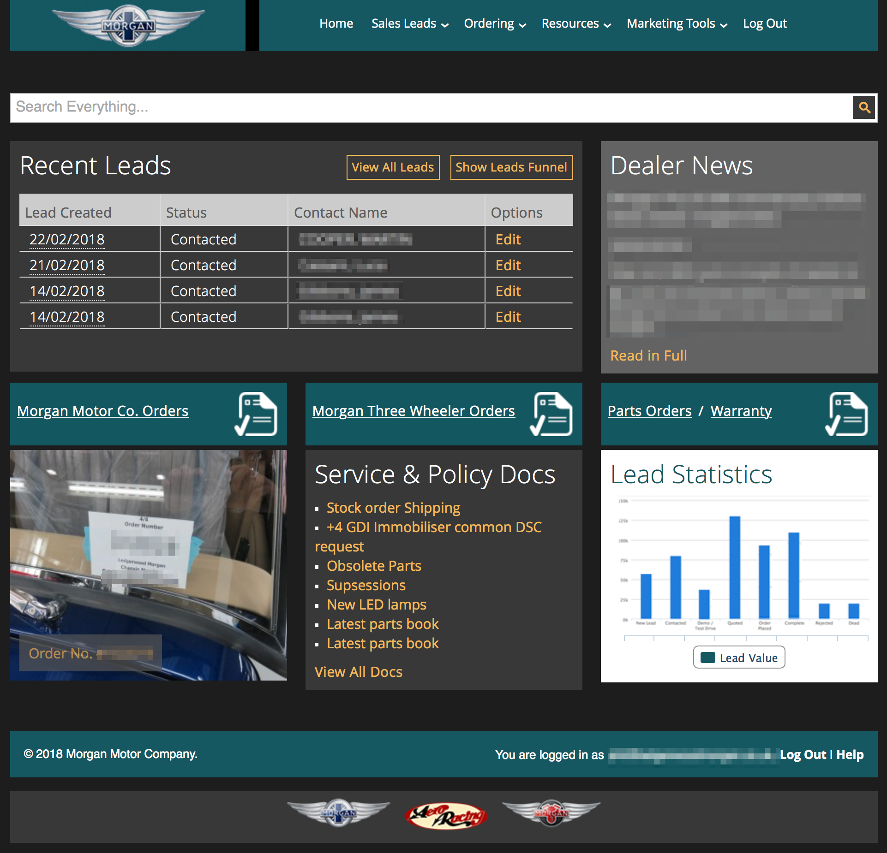Click the search magnifier icon button

(864, 108)
